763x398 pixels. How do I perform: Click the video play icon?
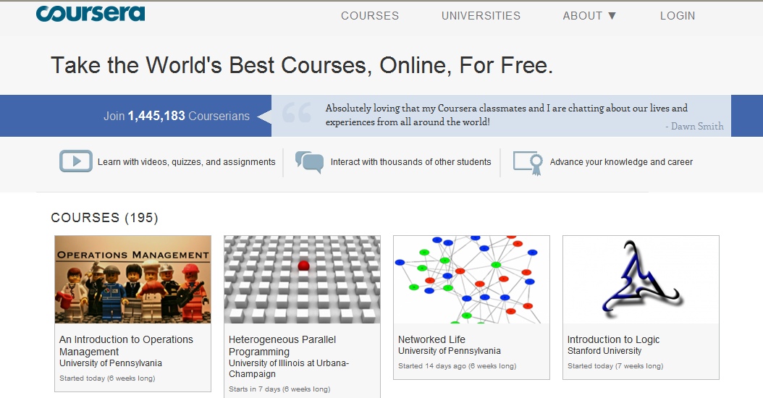[76, 161]
